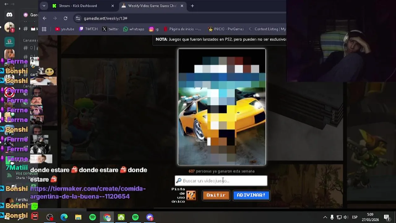Close the Stream - Kick Dashboard tab
This screenshot has height=223, width=396.
click(113, 6)
